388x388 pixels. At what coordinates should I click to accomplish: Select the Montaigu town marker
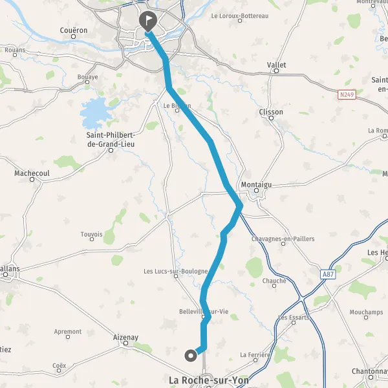pos(257,190)
